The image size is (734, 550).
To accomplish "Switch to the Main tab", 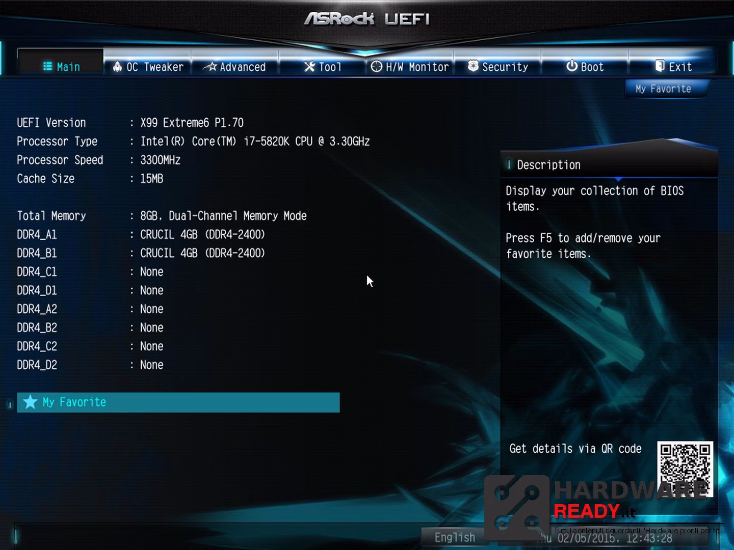I will tap(61, 63).
